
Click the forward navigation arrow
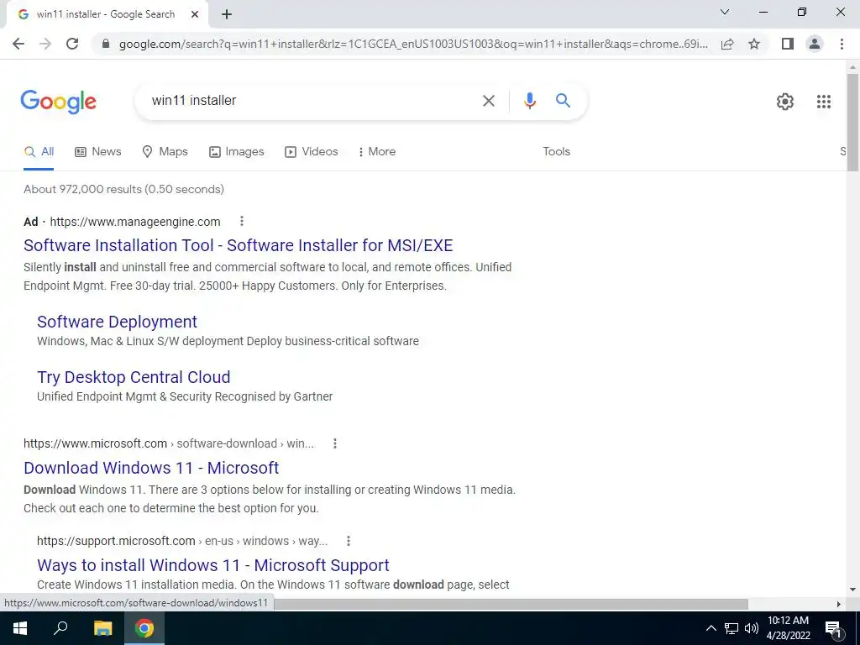(45, 44)
